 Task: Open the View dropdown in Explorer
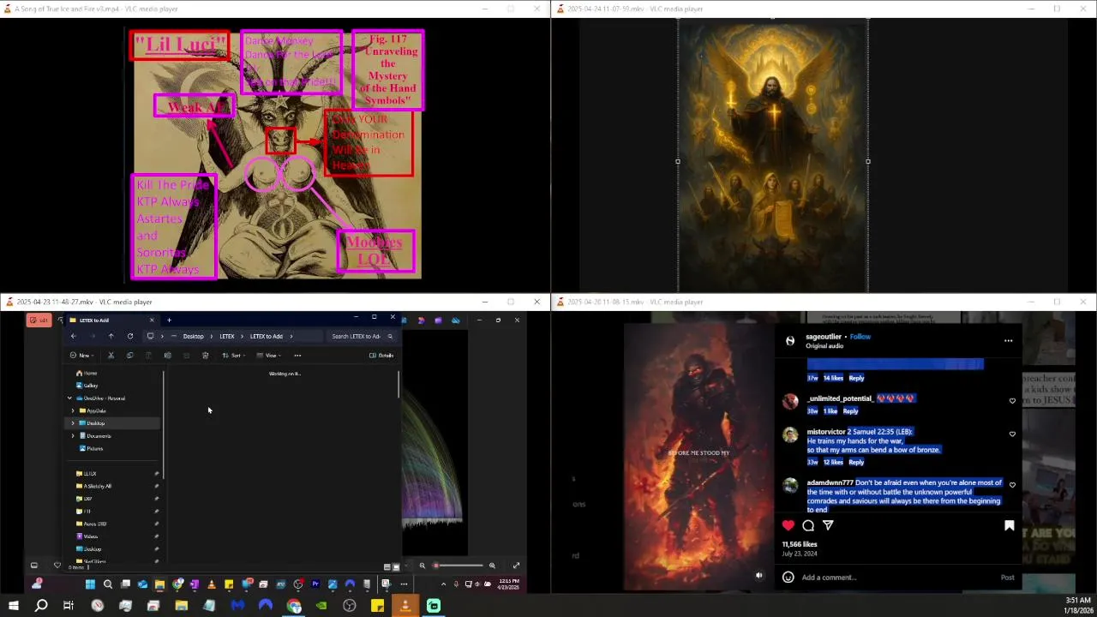(270, 355)
